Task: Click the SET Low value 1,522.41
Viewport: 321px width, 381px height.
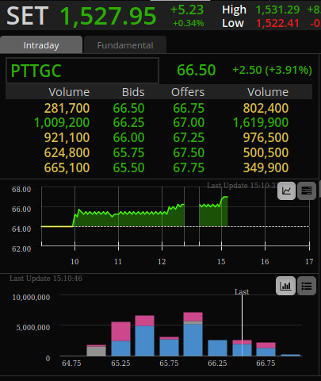Action: [x=277, y=23]
